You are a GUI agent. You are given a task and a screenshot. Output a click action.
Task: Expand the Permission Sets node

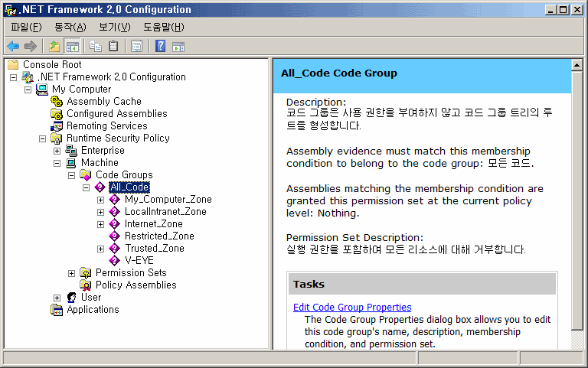point(72,274)
